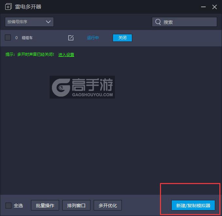The image size is (222, 216).
Task: Click the 雷电多开器 logo icon
Action: pos(8,7)
